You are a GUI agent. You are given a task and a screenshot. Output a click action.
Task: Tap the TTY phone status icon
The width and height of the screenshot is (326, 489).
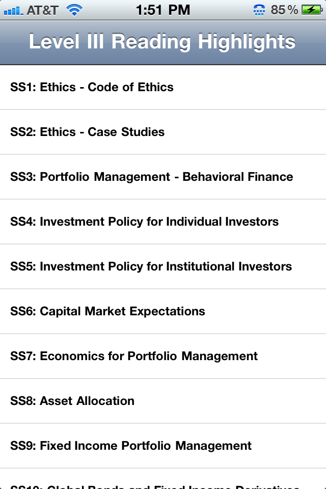pos(259,10)
